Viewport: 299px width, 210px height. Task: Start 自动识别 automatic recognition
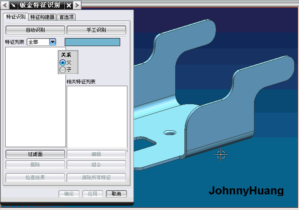coord(35,30)
